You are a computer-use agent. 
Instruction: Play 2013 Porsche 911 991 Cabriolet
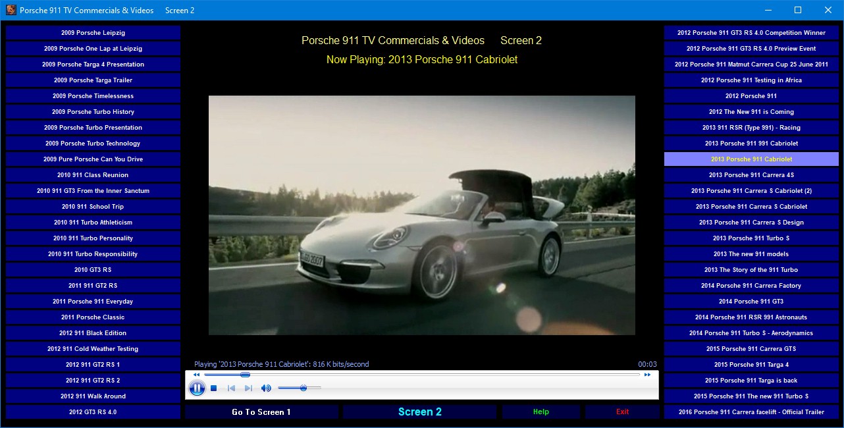click(x=751, y=144)
